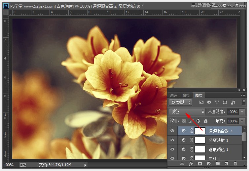Click 通道混合器 2 adjustment icon
The height and width of the screenshot is (171, 249).
pos(184,131)
